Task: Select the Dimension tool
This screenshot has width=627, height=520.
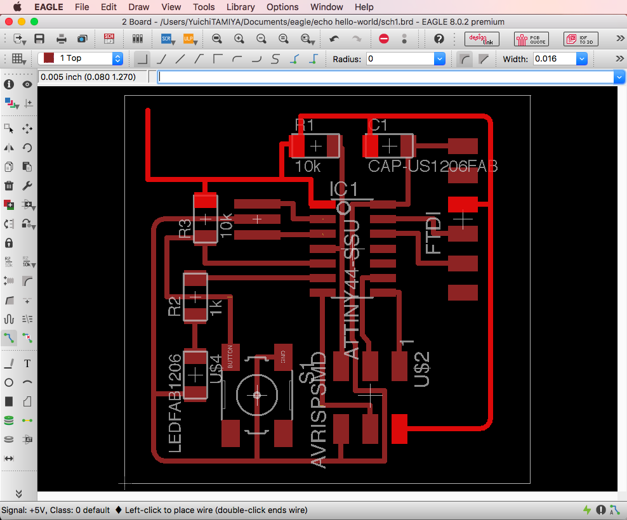Action: tap(9, 458)
